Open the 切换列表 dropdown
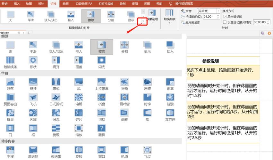This screenshot has height=160, width=273. 169,17
